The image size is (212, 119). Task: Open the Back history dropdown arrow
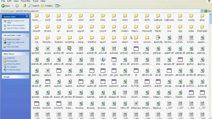13,6
